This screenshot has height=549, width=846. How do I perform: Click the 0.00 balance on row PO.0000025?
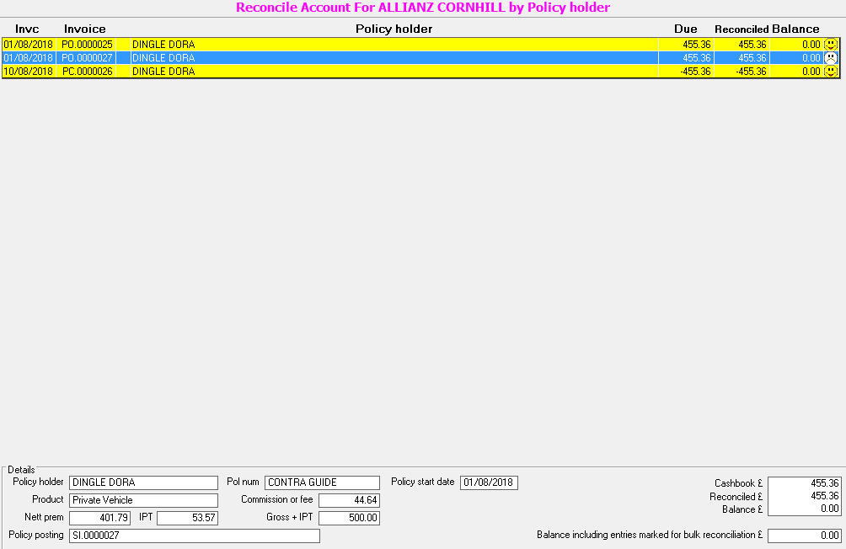point(811,45)
